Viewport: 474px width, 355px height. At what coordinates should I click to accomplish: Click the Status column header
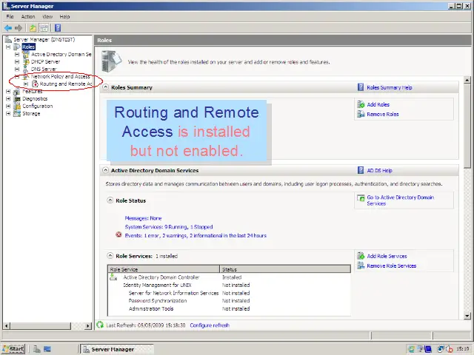(x=285, y=269)
